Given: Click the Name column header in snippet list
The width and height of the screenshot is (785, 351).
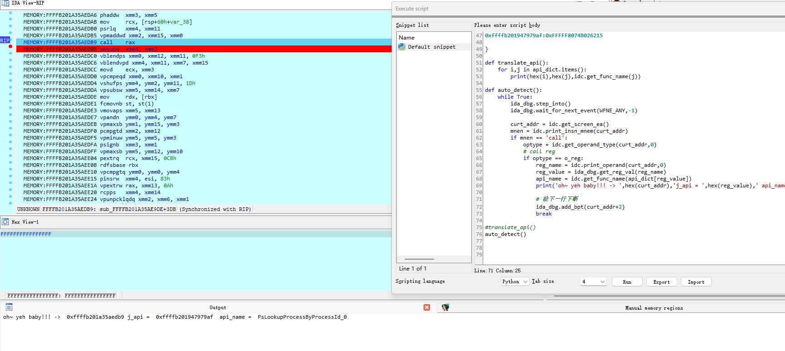Looking at the screenshot, I should 406,38.
